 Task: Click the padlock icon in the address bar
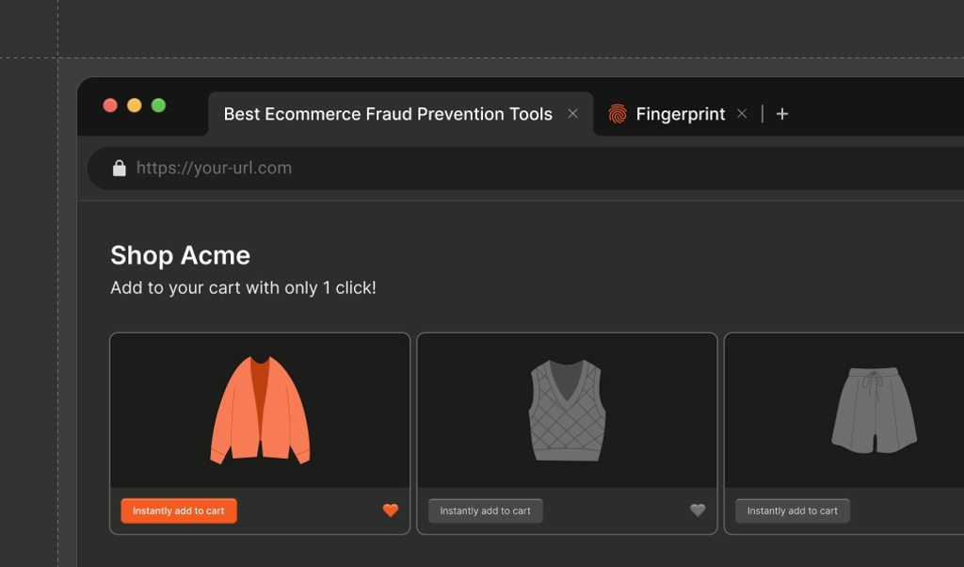[x=119, y=168]
